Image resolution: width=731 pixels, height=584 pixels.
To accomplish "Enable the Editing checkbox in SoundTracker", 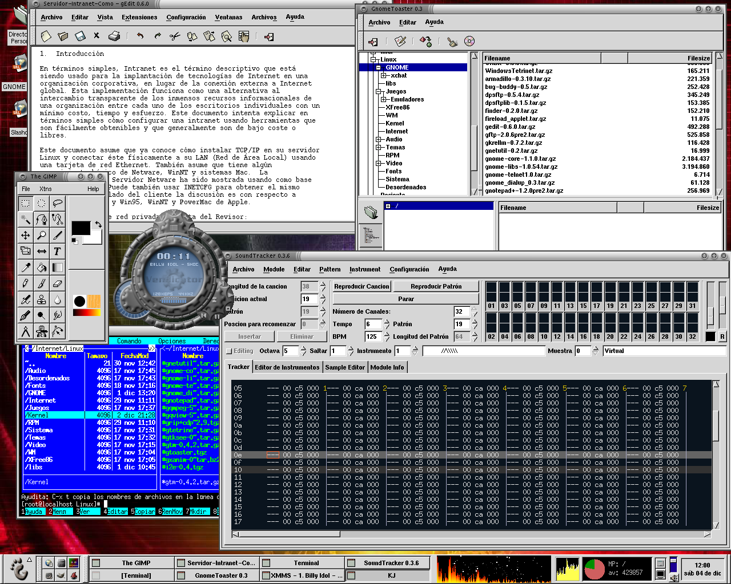I will (229, 351).
